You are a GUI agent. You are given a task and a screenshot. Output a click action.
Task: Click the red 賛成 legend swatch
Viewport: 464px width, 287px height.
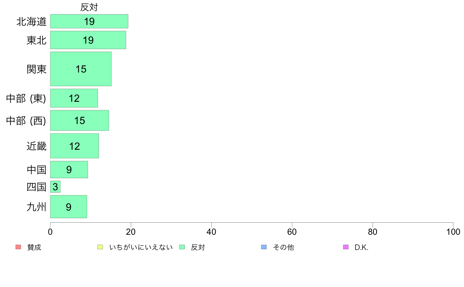coord(18,247)
